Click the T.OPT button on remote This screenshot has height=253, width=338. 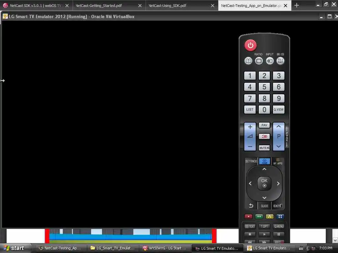(264, 227)
